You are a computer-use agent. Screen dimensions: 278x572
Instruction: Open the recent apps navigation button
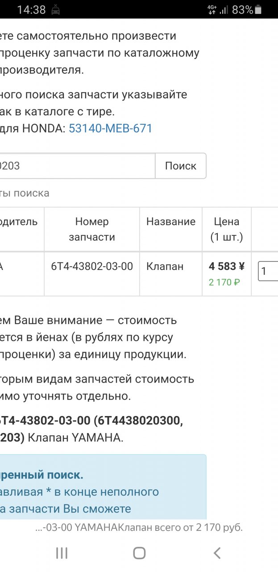point(62,553)
